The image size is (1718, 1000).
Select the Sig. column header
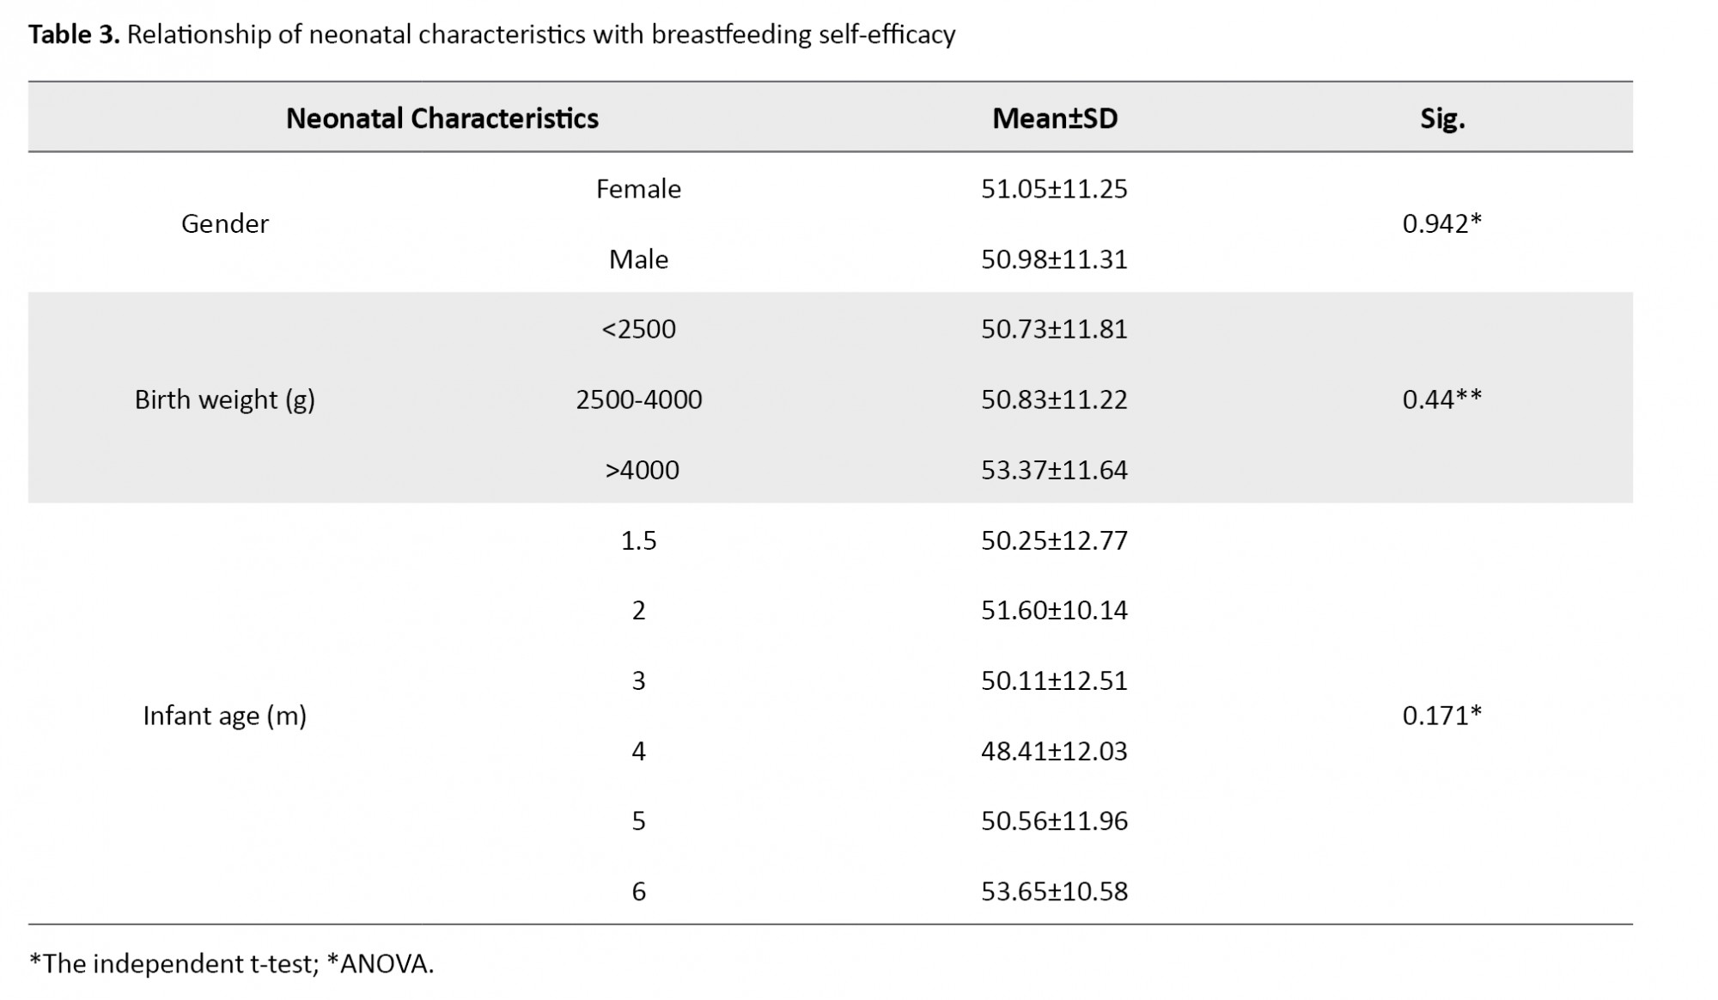pos(1441,119)
